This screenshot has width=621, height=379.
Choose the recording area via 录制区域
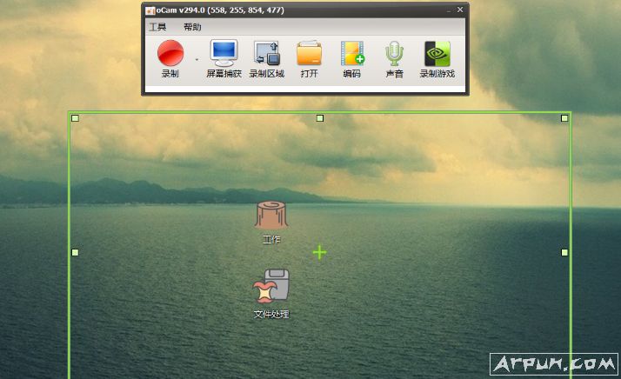pos(266,58)
